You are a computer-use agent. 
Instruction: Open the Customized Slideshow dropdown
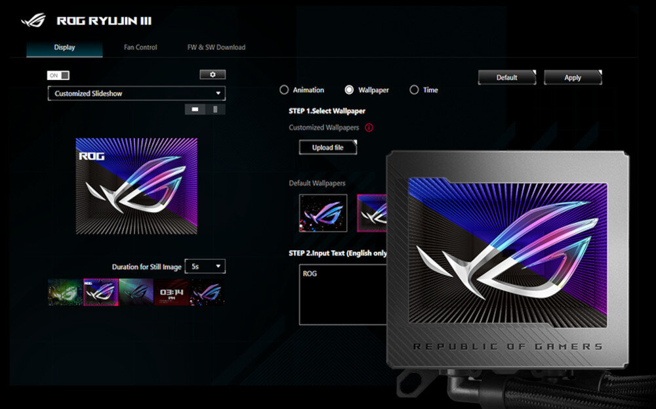click(136, 93)
